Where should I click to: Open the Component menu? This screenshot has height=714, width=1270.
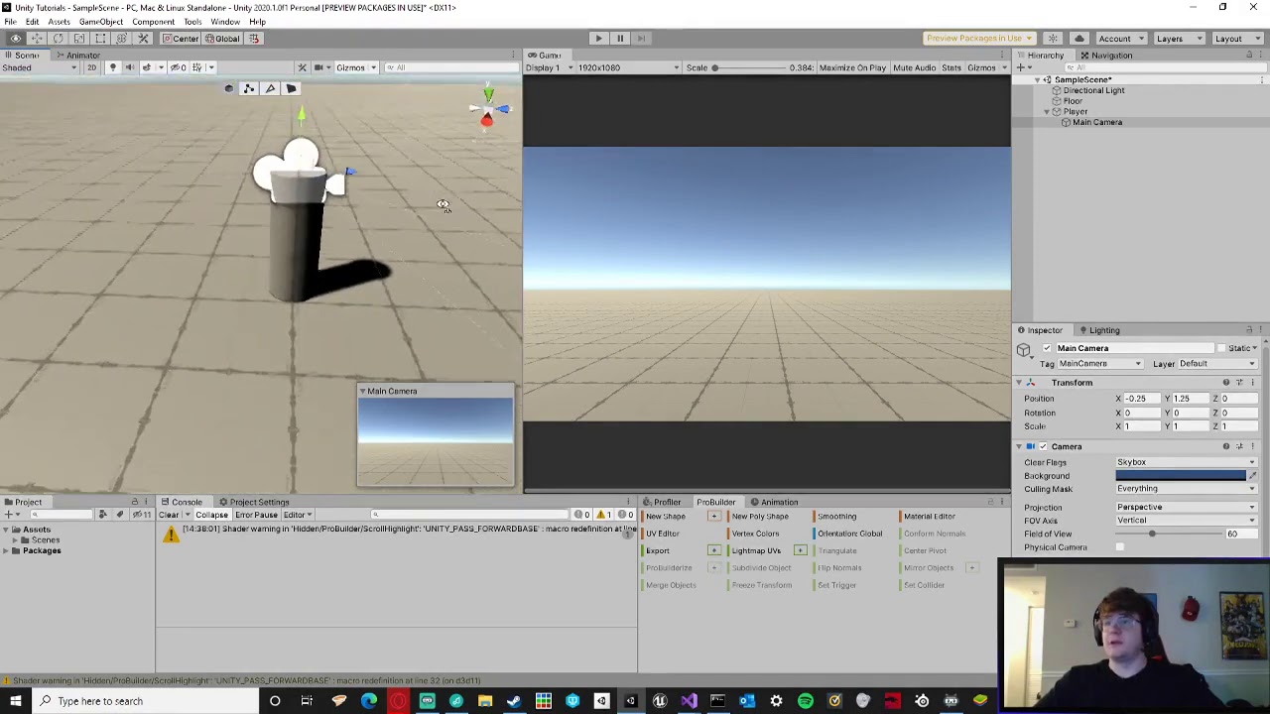tap(153, 22)
